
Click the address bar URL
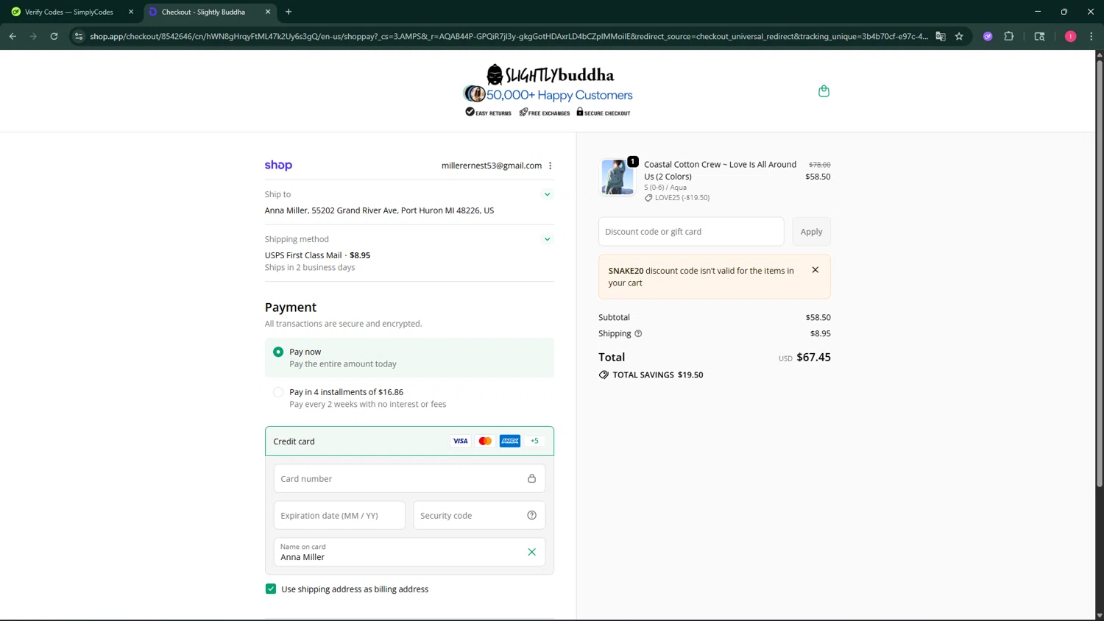pos(509,36)
